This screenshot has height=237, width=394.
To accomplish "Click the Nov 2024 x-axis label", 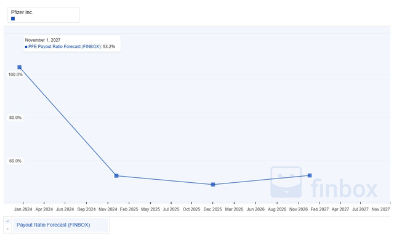I will [108, 209].
